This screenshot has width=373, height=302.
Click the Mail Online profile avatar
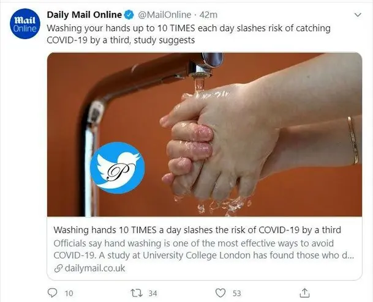click(25, 24)
